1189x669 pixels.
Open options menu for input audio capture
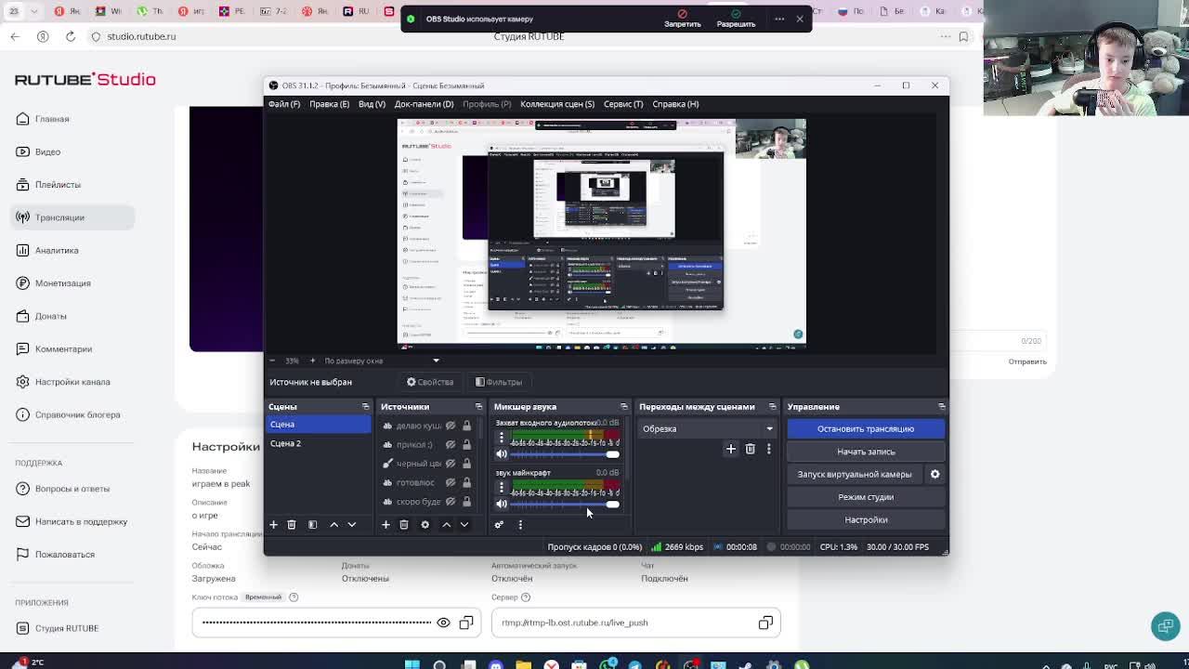click(502, 437)
